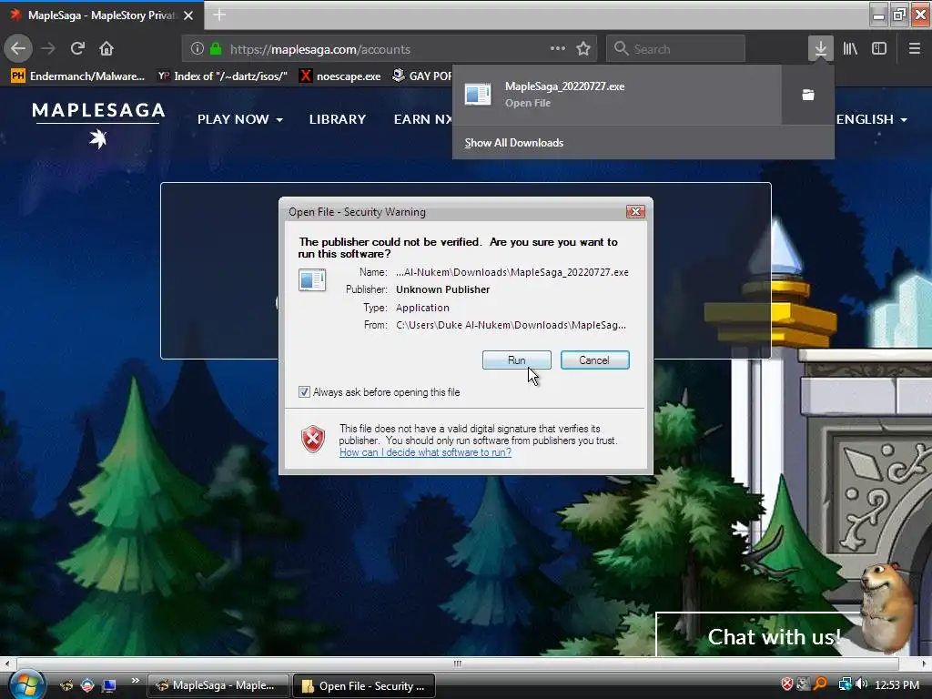The width and height of the screenshot is (932, 699).
Task: Open the Firefox hamburger menu
Action: [915, 49]
